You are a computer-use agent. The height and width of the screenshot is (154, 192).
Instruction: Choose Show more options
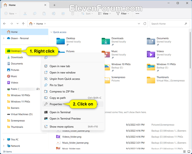pyautogui.click(x=73, y=127)
